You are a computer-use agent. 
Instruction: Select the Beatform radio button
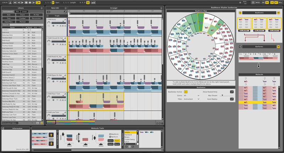pyautogui.click(x=110, y=134)
